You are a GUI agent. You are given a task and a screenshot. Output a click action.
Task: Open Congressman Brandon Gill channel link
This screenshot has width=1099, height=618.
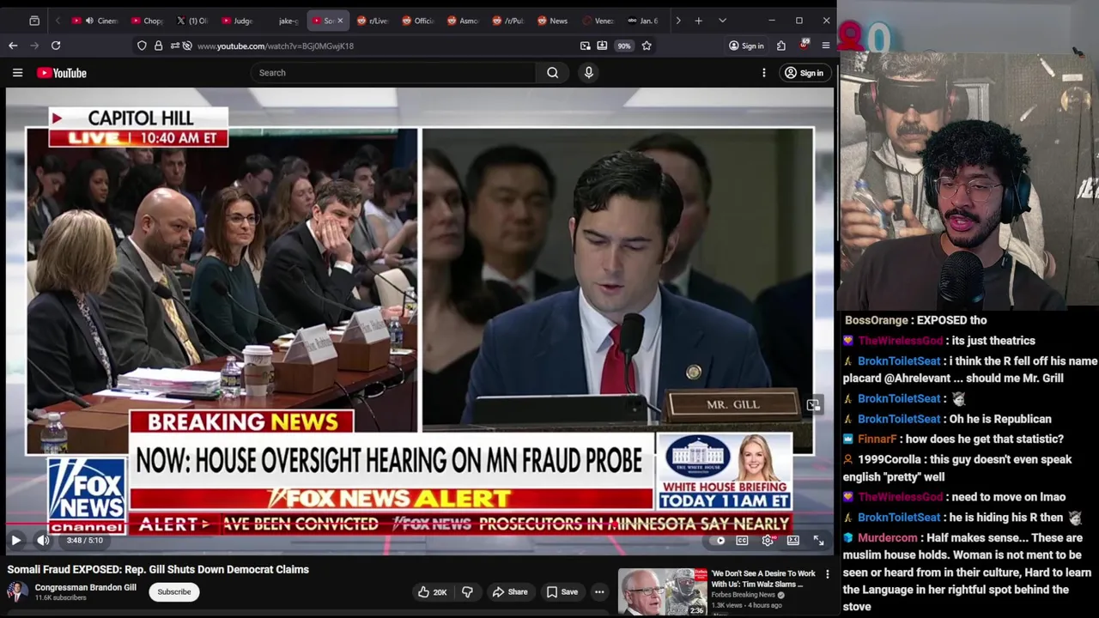86,588
